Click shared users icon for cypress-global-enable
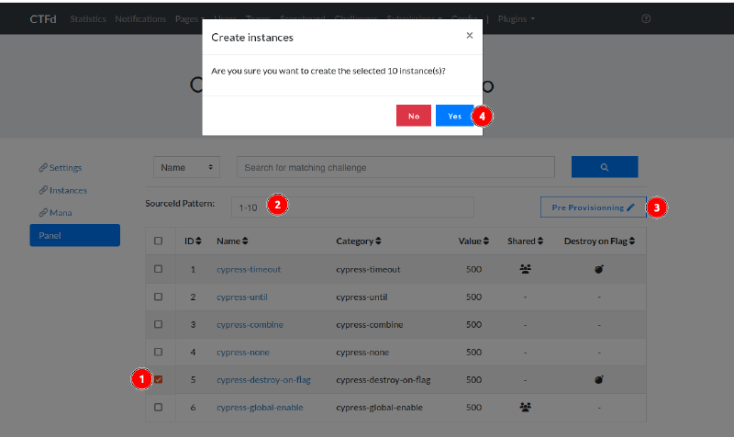The image size is (734, 437). point(525,407)
